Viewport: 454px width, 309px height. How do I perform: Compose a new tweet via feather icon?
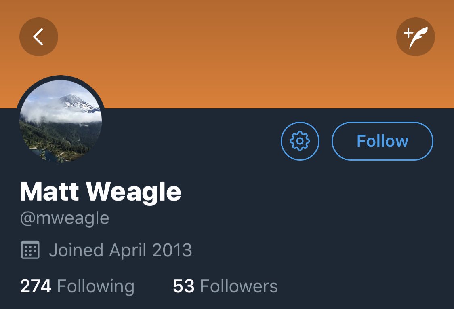[416, 37]
